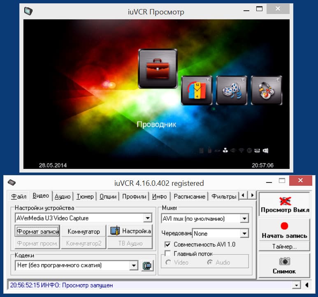
Task: Click the Формат записи button
Action: click(x=37, y=231)
